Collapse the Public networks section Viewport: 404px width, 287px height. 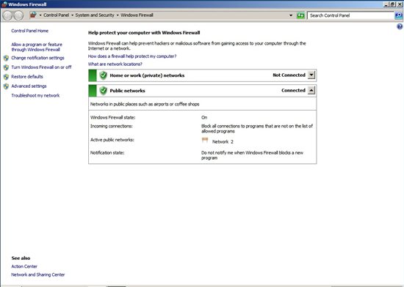click(311, 90)
